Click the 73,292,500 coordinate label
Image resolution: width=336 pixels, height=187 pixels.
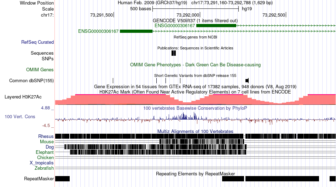coord(274,15)
